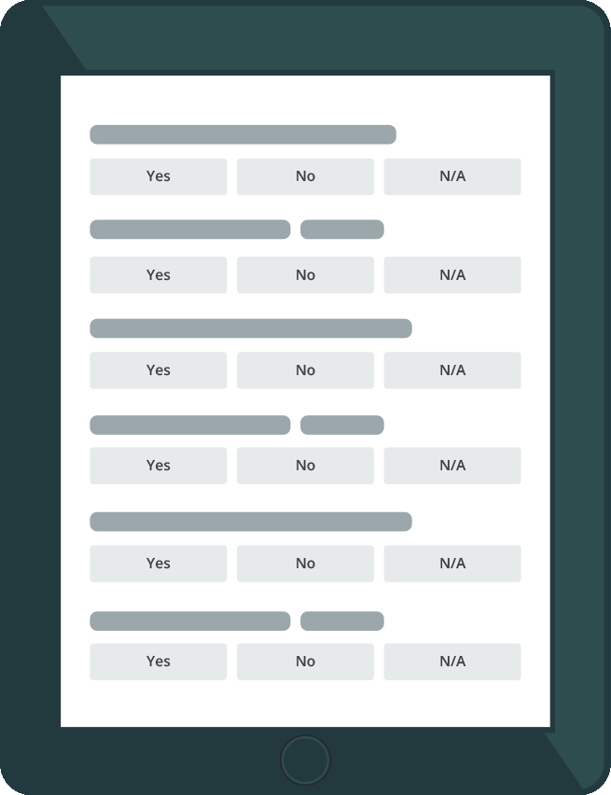
Task: Choose No for the fourth question
Action: pyautogui.click(x=305, y=466)
